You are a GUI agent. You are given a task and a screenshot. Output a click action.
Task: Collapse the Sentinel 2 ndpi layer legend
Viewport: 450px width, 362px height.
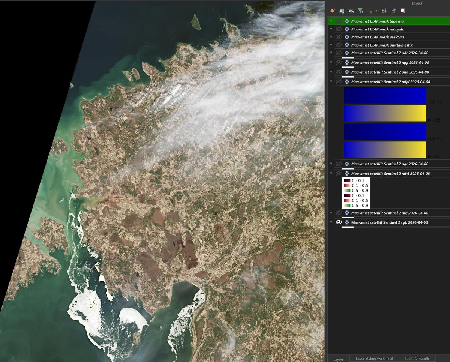[331, 81]
